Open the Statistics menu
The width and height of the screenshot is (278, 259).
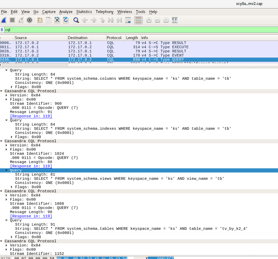click(84, 12)
